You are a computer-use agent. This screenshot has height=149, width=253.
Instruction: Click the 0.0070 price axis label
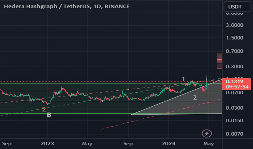(235, 134)
